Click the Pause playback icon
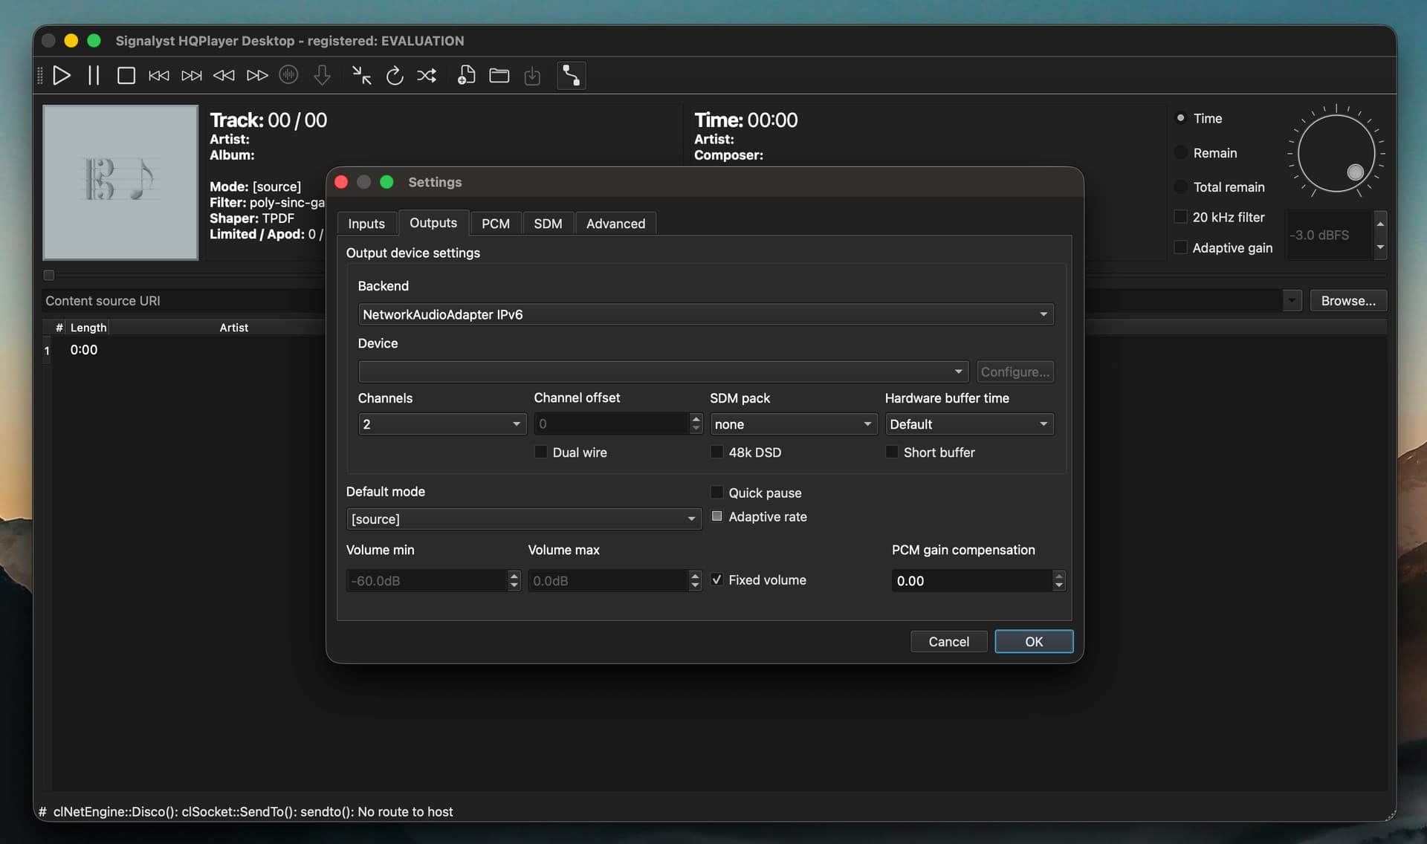 pos(94,76)
